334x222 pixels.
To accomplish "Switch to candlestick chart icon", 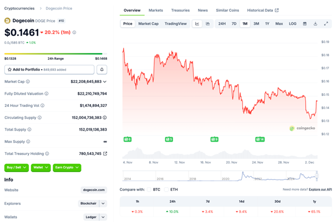I will (x=208, y=24).
